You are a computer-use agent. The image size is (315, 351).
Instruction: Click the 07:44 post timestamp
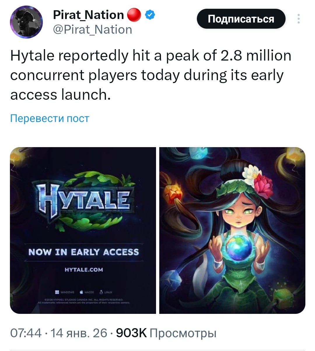[26, 333]
